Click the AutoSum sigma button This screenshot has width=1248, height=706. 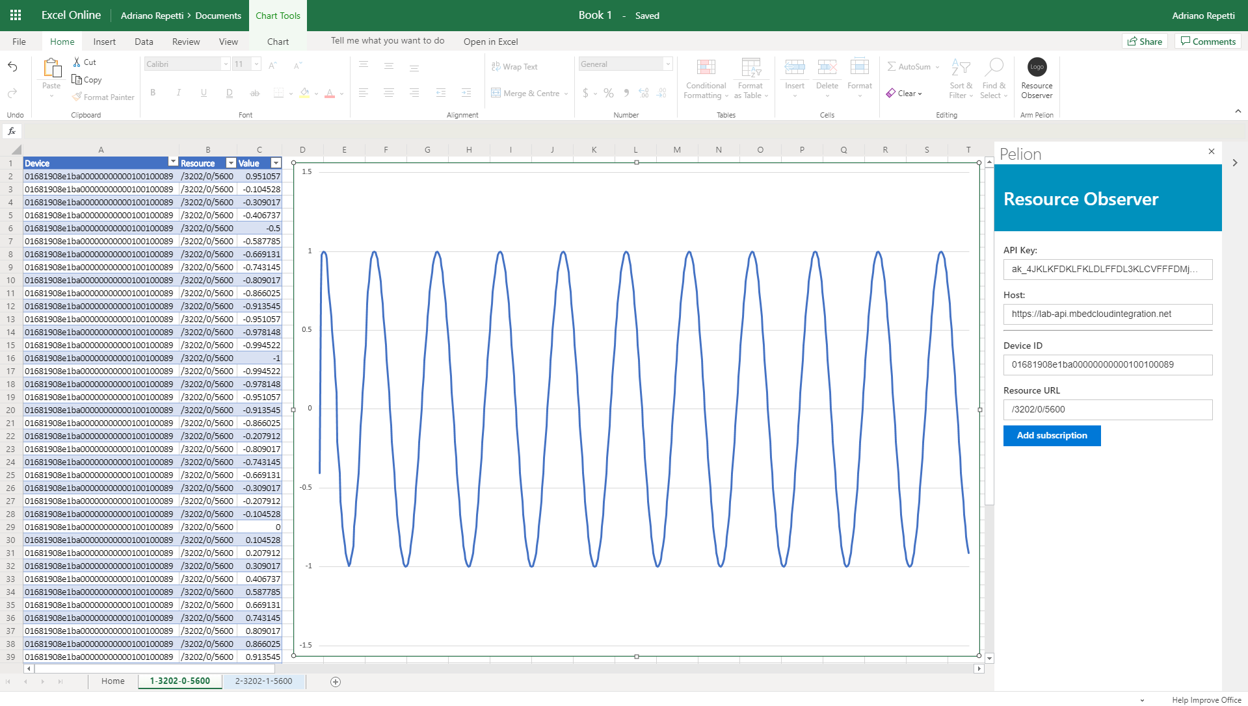[x=913, y=66]
